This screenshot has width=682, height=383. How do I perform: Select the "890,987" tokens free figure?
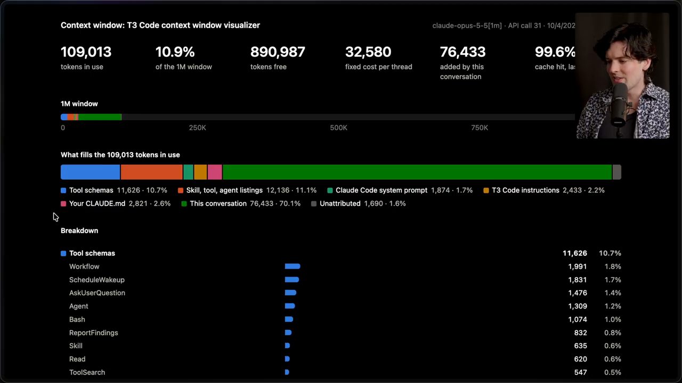pyautogui.click(x=278, y=52)
